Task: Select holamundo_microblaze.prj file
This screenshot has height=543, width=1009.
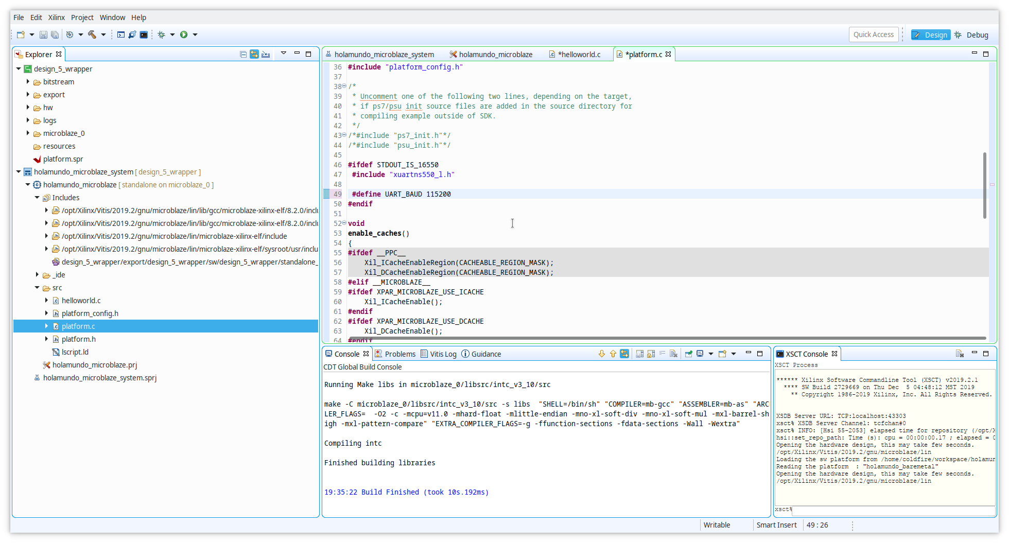Action: (x=95, y=365)
